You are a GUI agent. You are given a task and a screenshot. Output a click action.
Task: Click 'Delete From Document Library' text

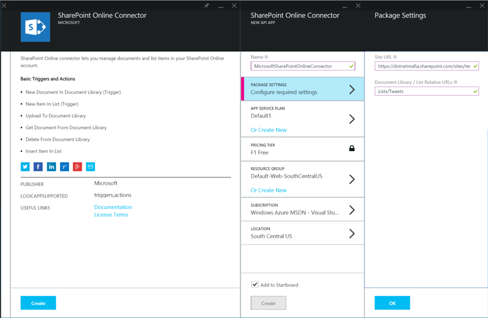click(x=58, y=140)
